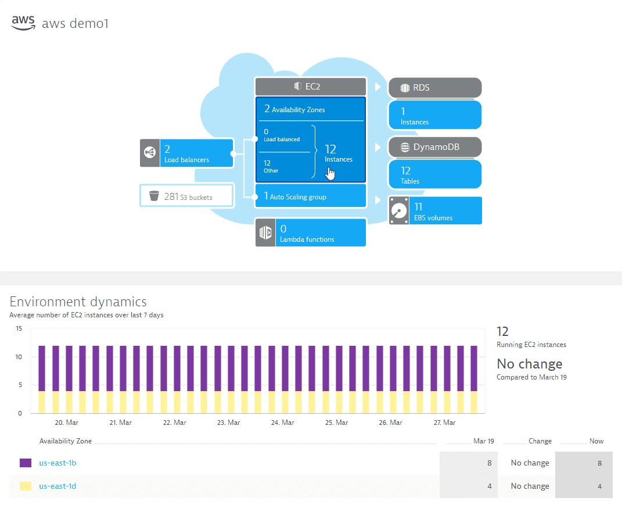The image size is (622, 519).
Task: Click the '23. Mar' chart axis label
Action: 228,423
